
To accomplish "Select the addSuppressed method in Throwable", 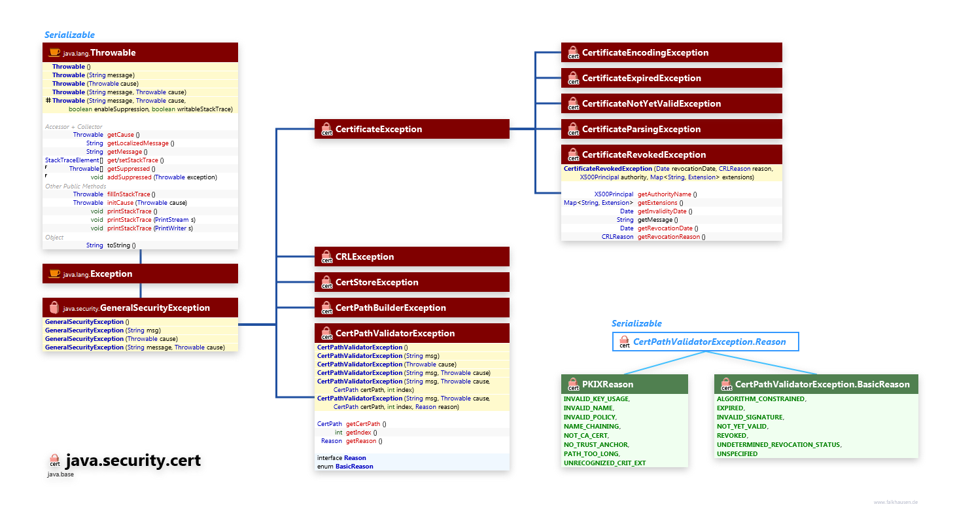I will click(130, 177).
